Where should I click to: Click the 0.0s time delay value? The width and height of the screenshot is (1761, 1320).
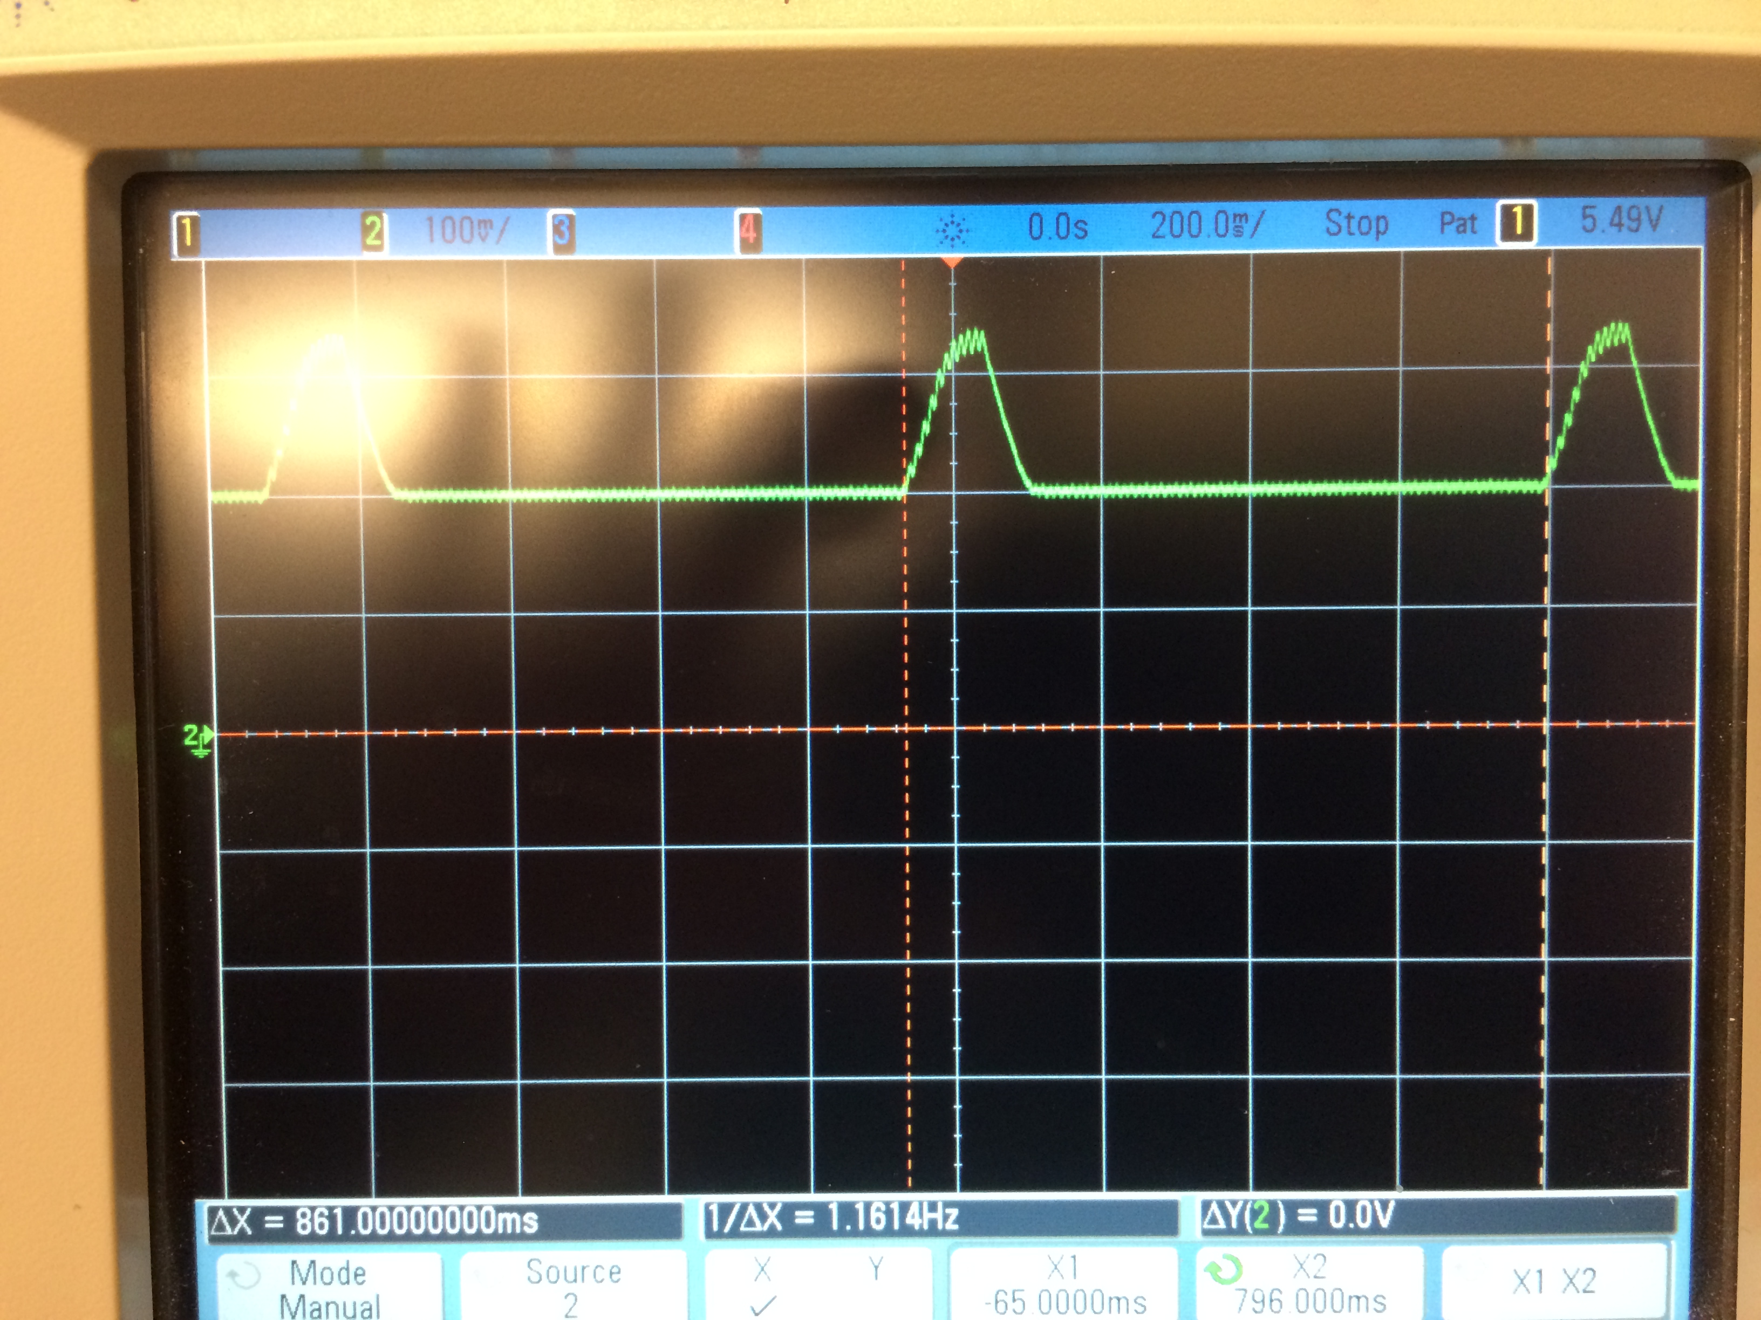coord(1057,228)
